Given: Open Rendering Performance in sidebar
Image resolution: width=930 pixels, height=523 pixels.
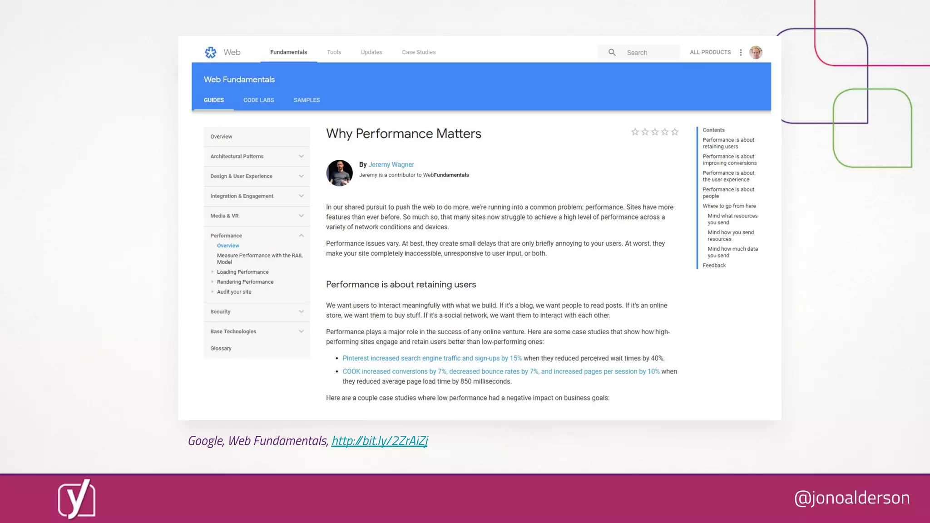Looking at the screenshot, I should point(245,282).
